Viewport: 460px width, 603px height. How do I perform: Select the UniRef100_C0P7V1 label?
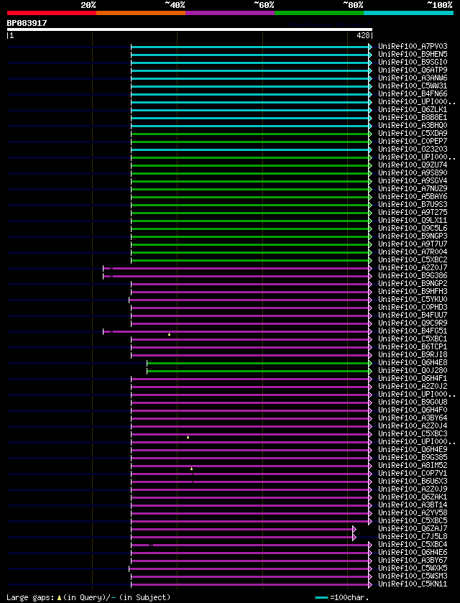coord(413,474)
